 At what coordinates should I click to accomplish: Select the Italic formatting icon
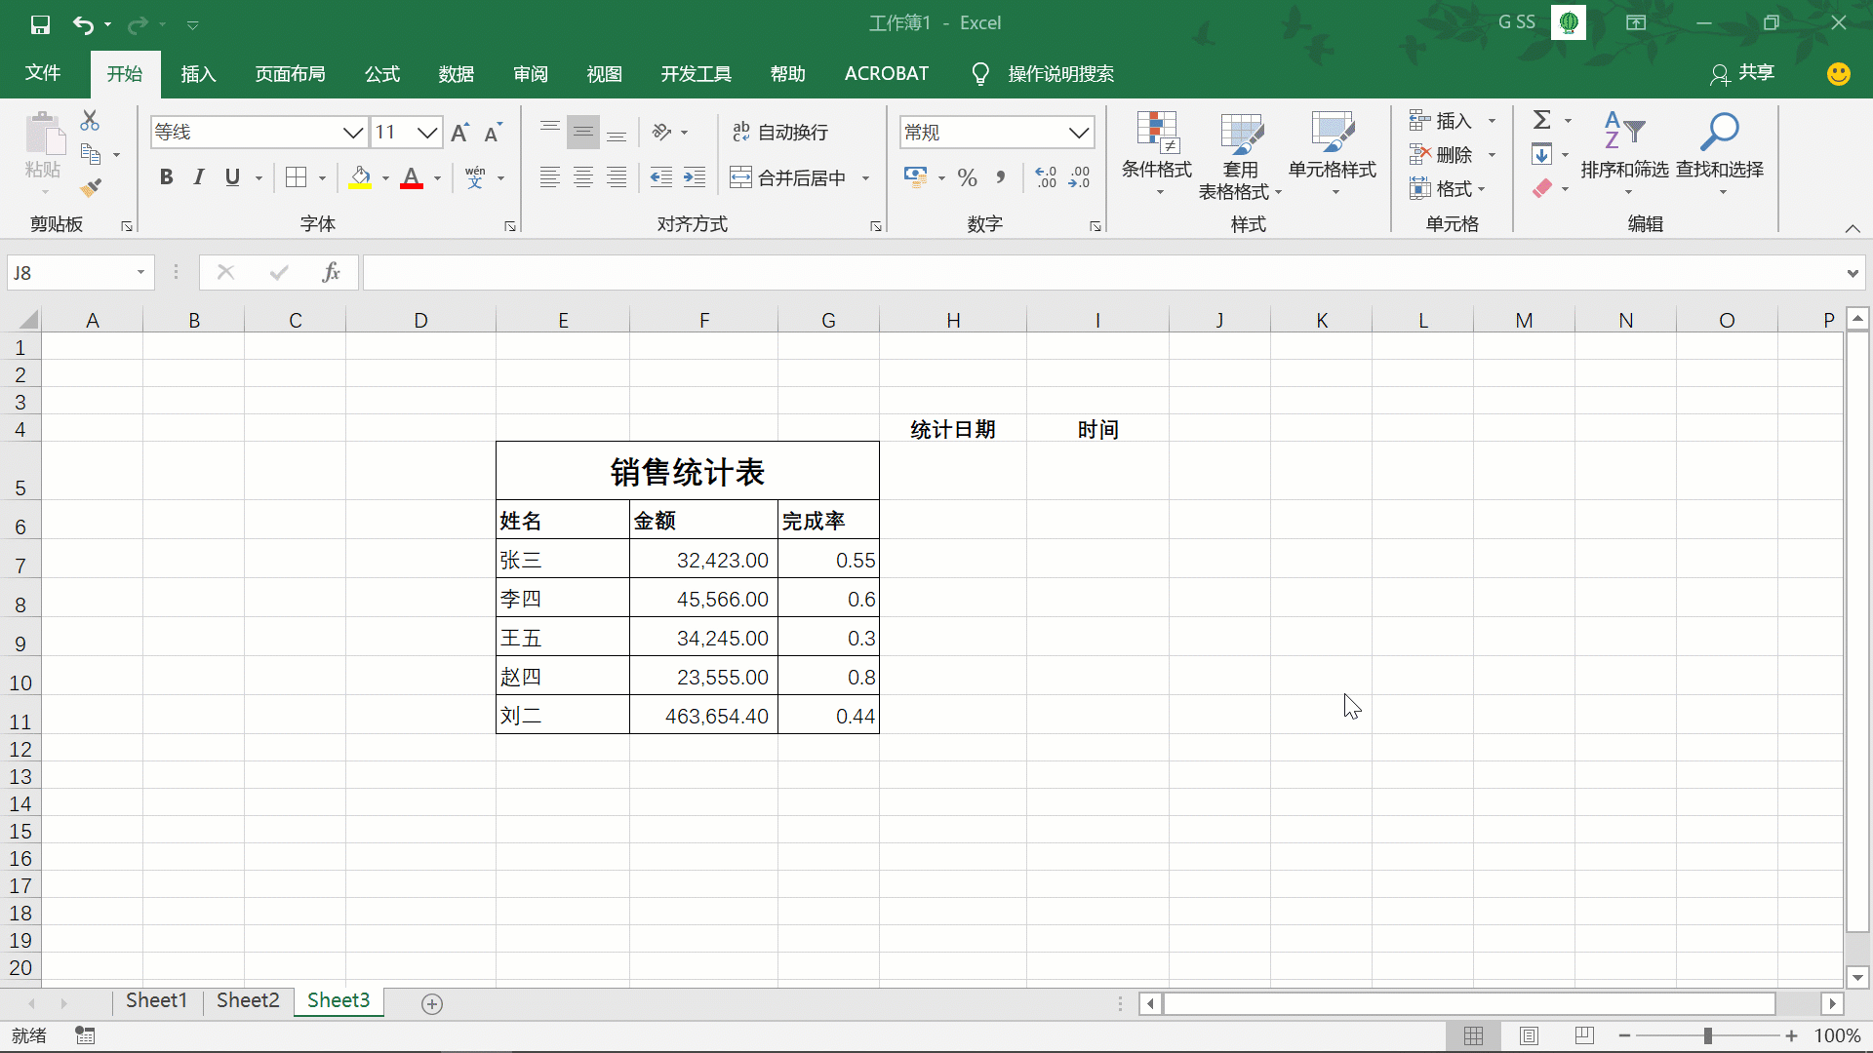pyautogui.click(x=198, y=176)
